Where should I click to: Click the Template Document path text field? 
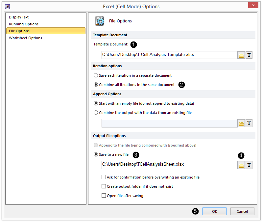point(169,55)
